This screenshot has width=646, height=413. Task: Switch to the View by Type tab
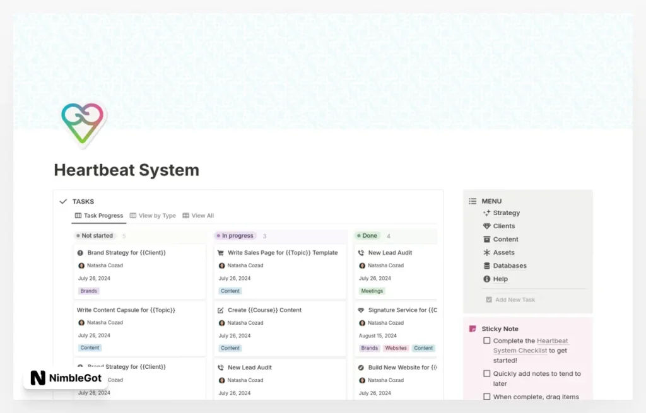(153, 216)
